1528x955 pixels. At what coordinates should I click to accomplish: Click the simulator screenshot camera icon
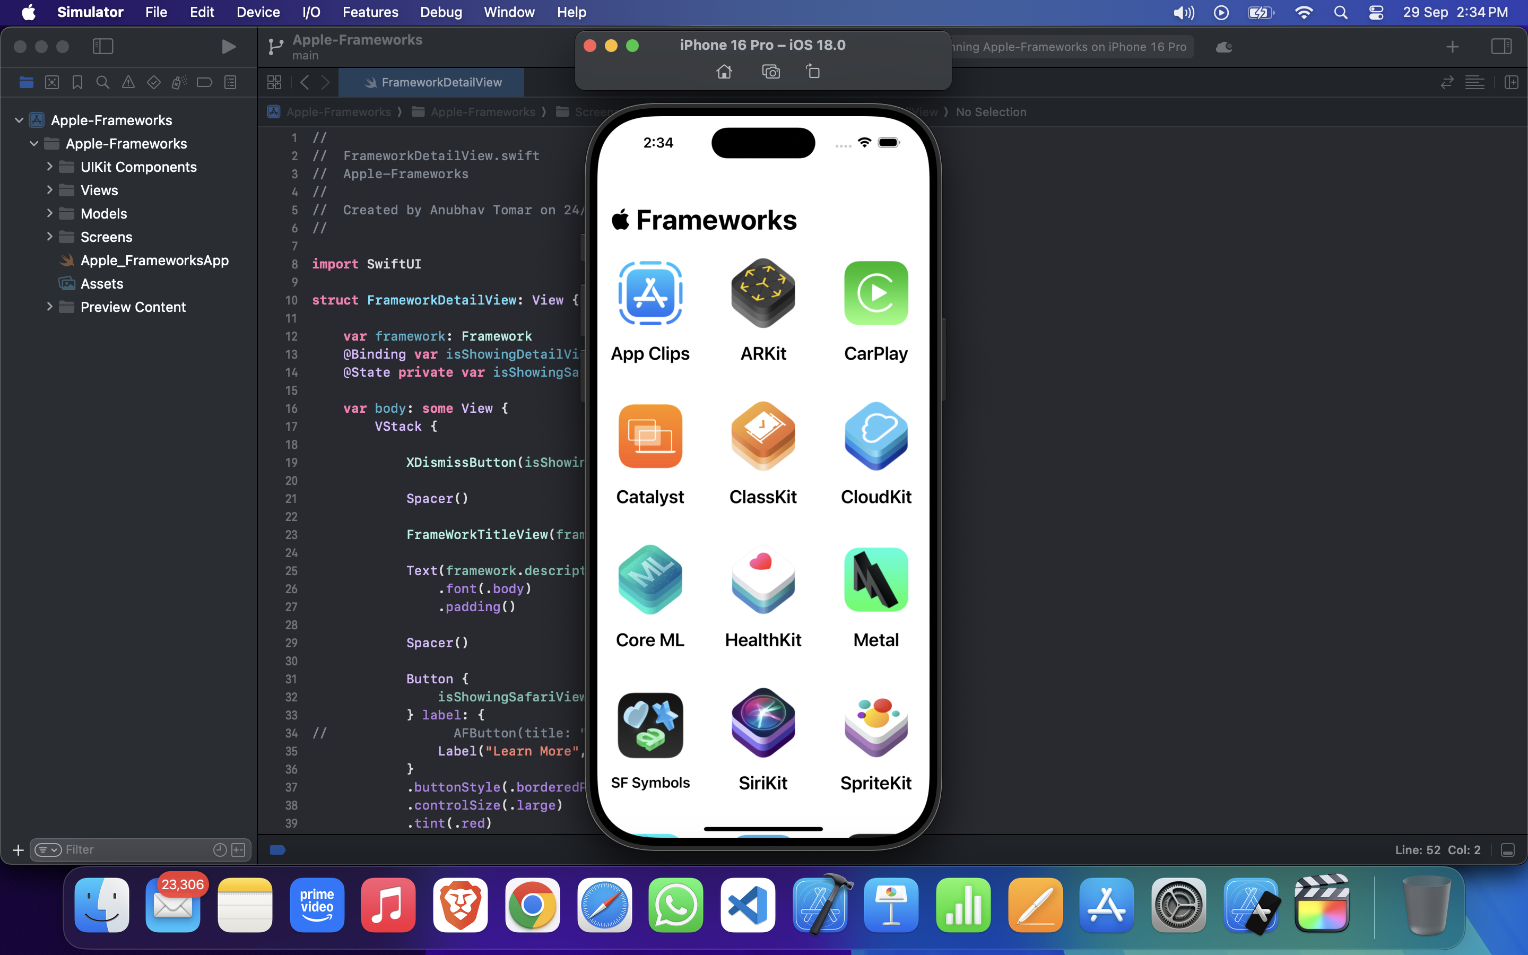pos(770,72)
